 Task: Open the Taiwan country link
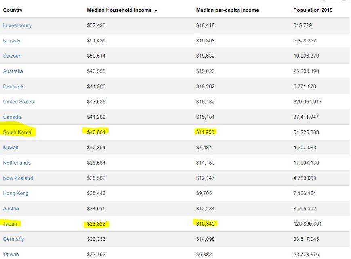(11, 255)
